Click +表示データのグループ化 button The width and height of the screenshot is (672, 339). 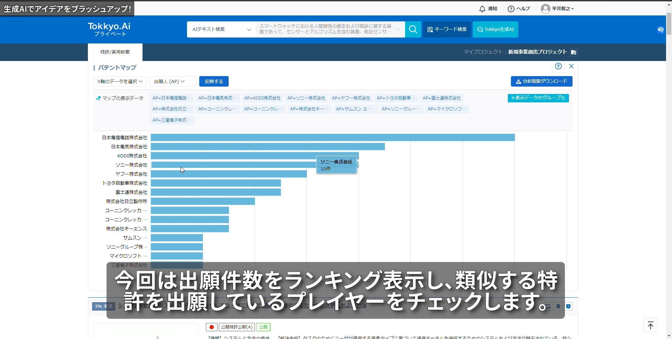(x=538, y=98)
